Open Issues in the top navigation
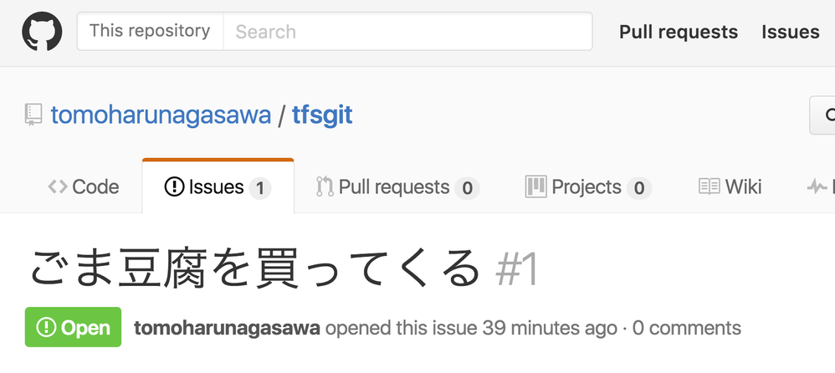The width and height of the screenshot is (835, 373). tap(791, 32)
